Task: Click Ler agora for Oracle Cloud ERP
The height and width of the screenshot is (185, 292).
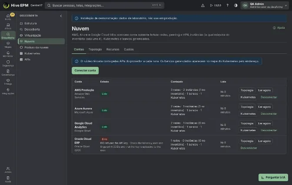Action: pyautogui.click(x=264, y=141)
